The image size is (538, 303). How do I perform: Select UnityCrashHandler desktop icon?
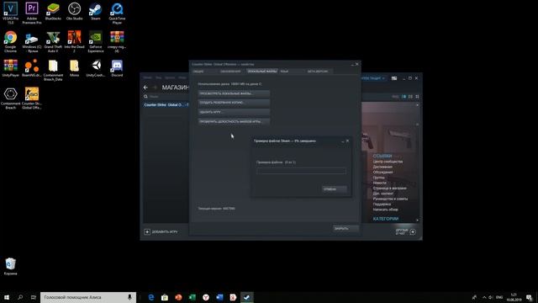[96, 68]
